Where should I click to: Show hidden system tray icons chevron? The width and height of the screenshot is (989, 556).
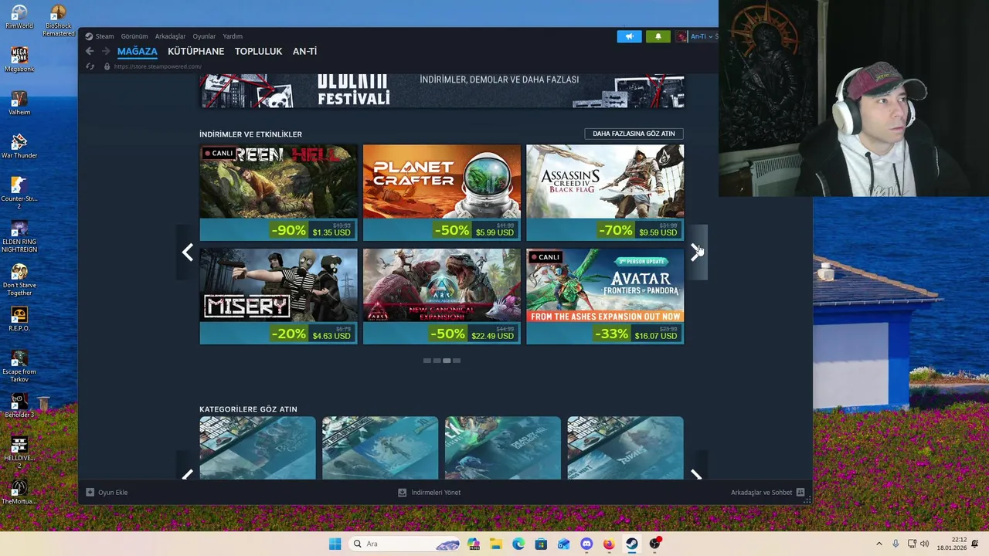(x=879, y=544)
